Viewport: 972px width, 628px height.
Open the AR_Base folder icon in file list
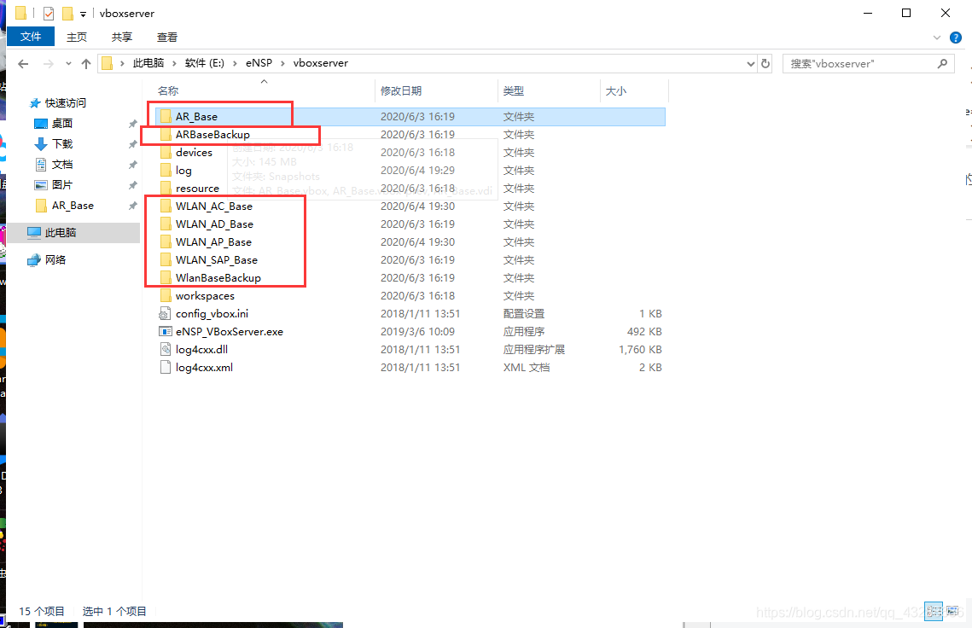point(166,117)
